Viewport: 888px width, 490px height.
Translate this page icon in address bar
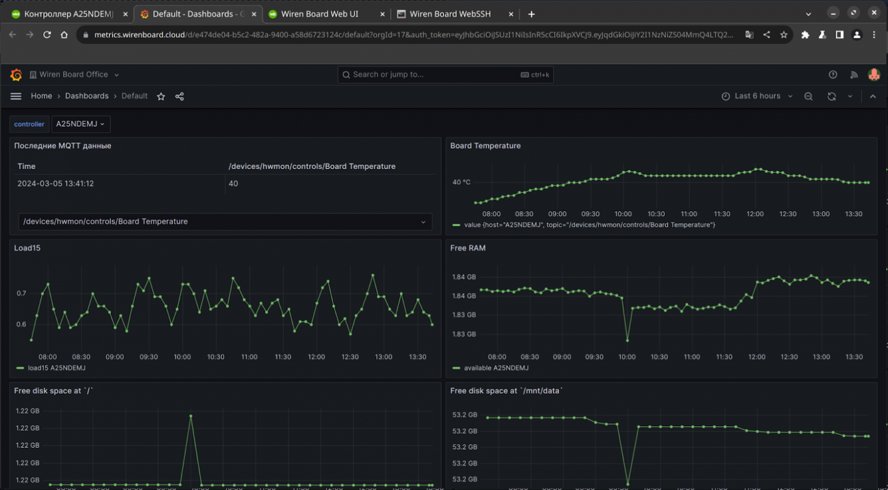tap(749, 35)
